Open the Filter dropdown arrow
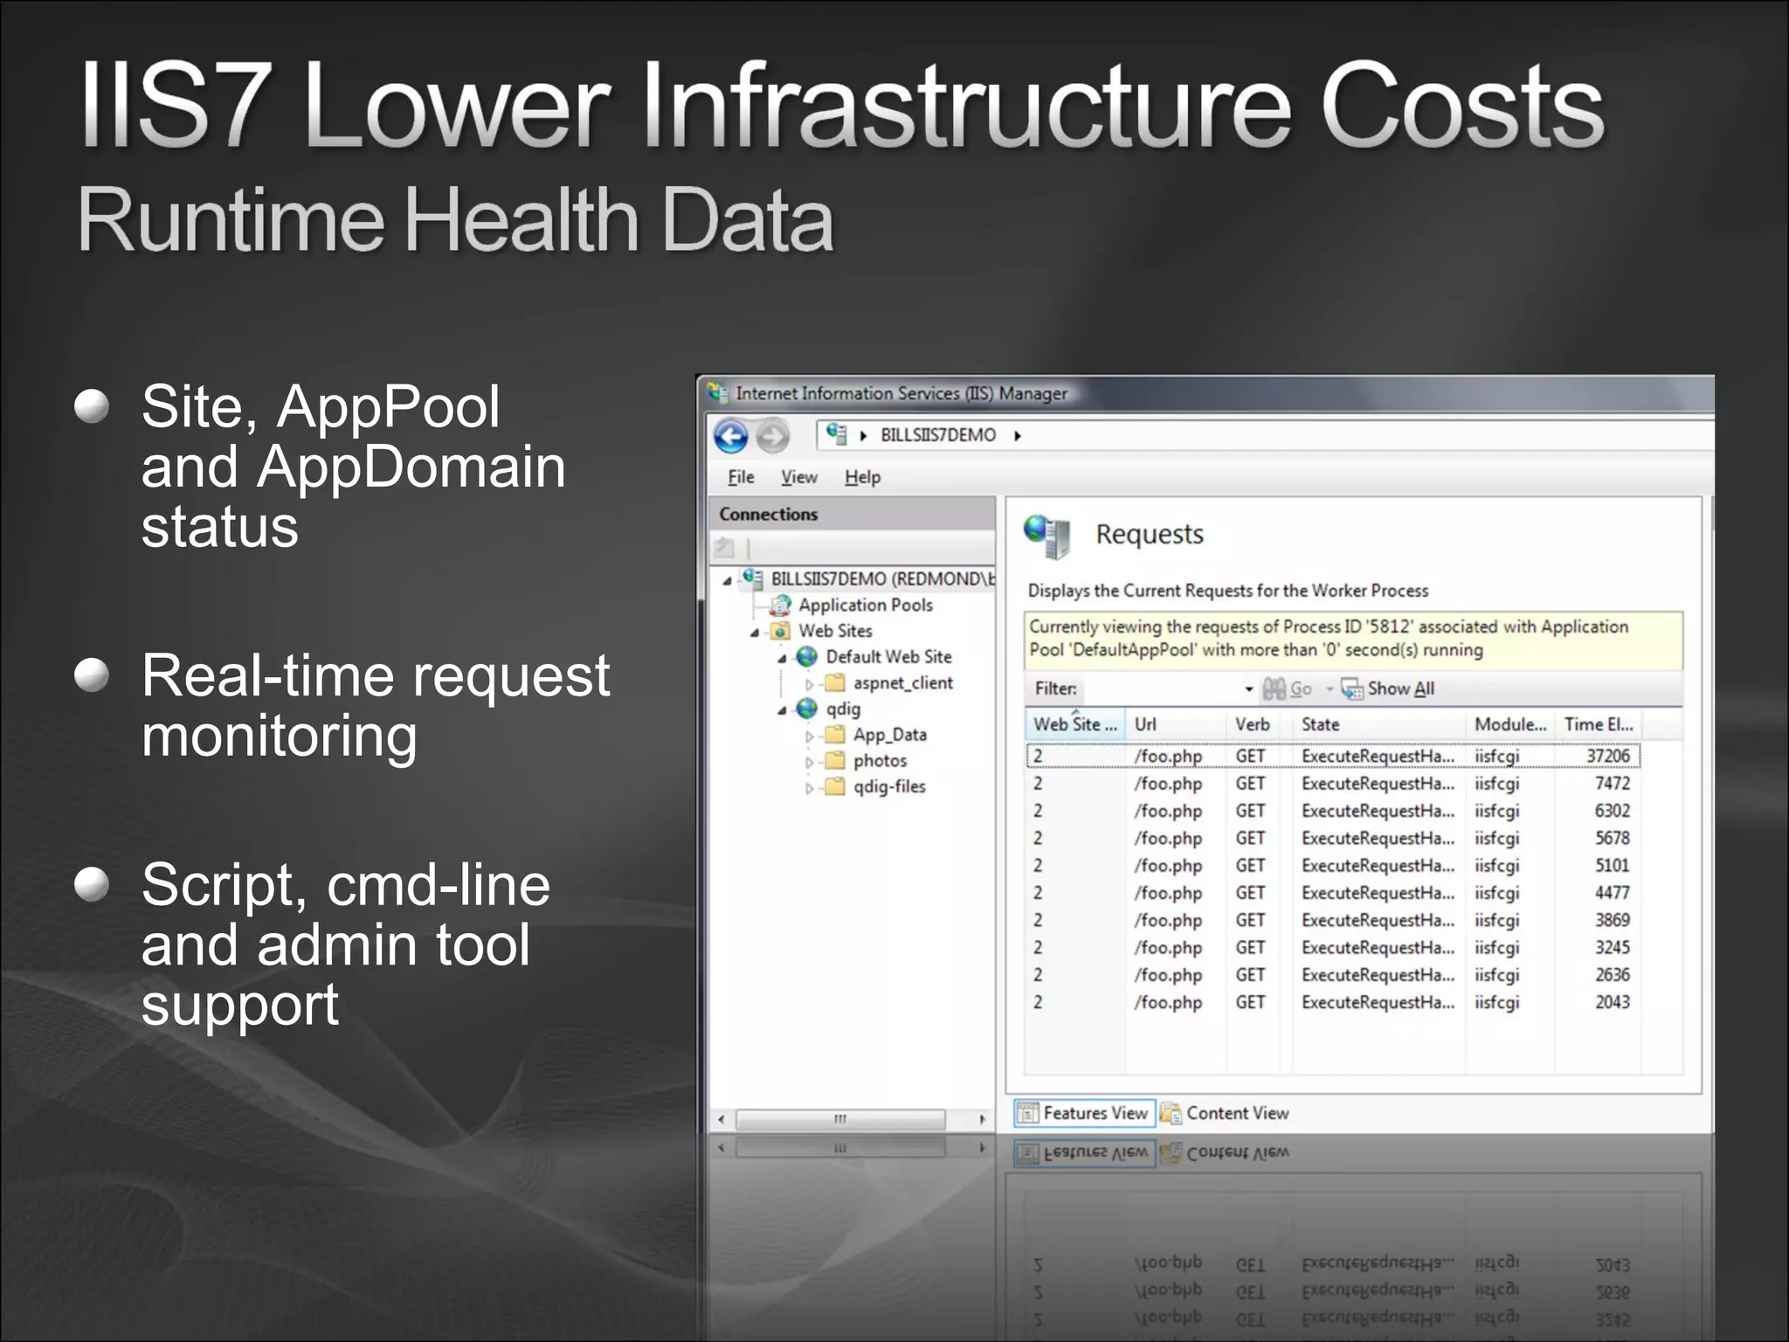Screen dimensions: 1789x1342 [1248, 689]
